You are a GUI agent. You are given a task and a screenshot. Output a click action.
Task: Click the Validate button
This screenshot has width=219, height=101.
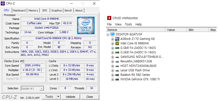(x=70, y=97)
